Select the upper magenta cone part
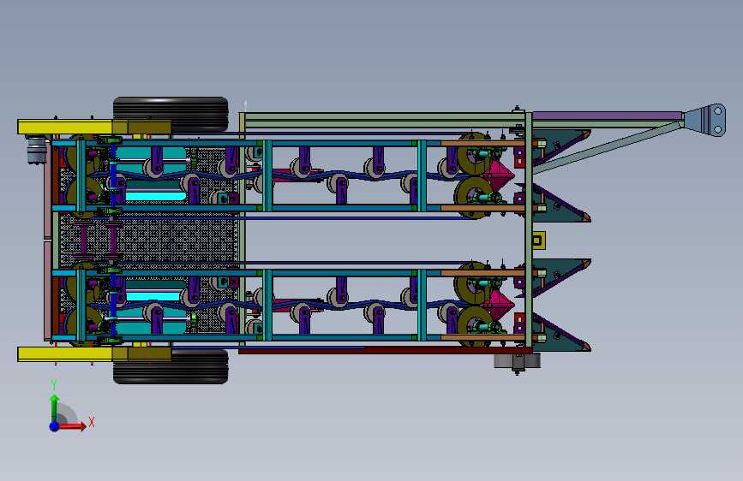 coord(500,175)
